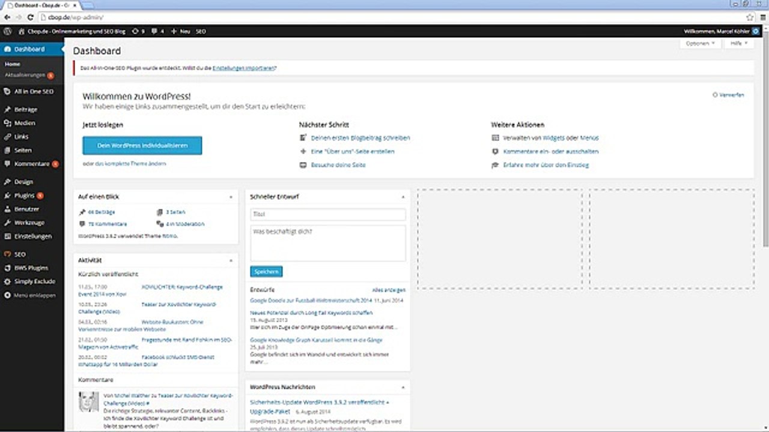The height and width of the screenshot is (432, 769).
Task: Click the browser back arrow
Action: [x=7, y=17]
